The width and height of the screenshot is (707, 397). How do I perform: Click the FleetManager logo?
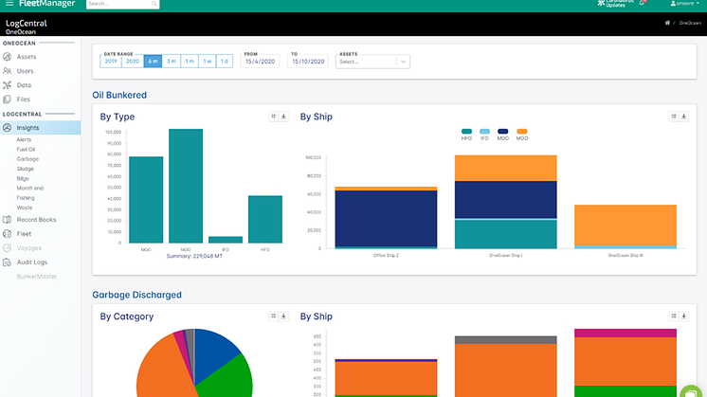pos(46,4)
